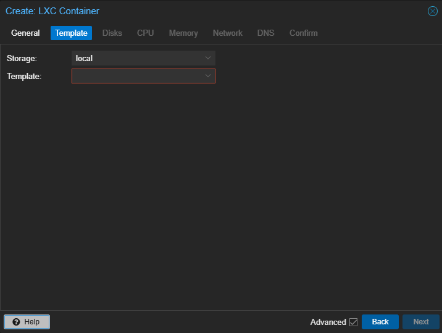Click the Back button
The height and width of the screenshot is (333, 442).
click(x=380, y=322)
